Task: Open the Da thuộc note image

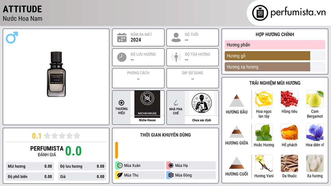Action: coord(289,163)
